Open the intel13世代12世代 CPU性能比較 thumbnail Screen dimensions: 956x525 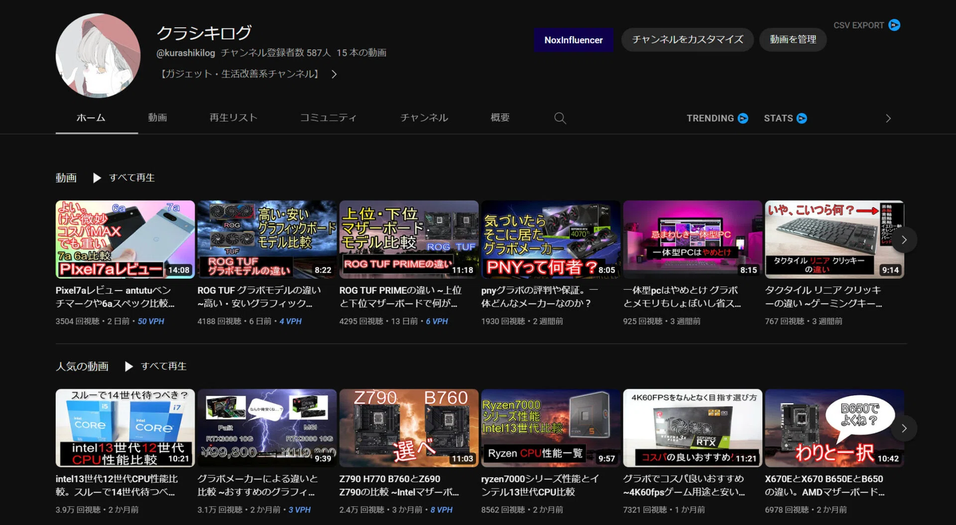(125, 428)
